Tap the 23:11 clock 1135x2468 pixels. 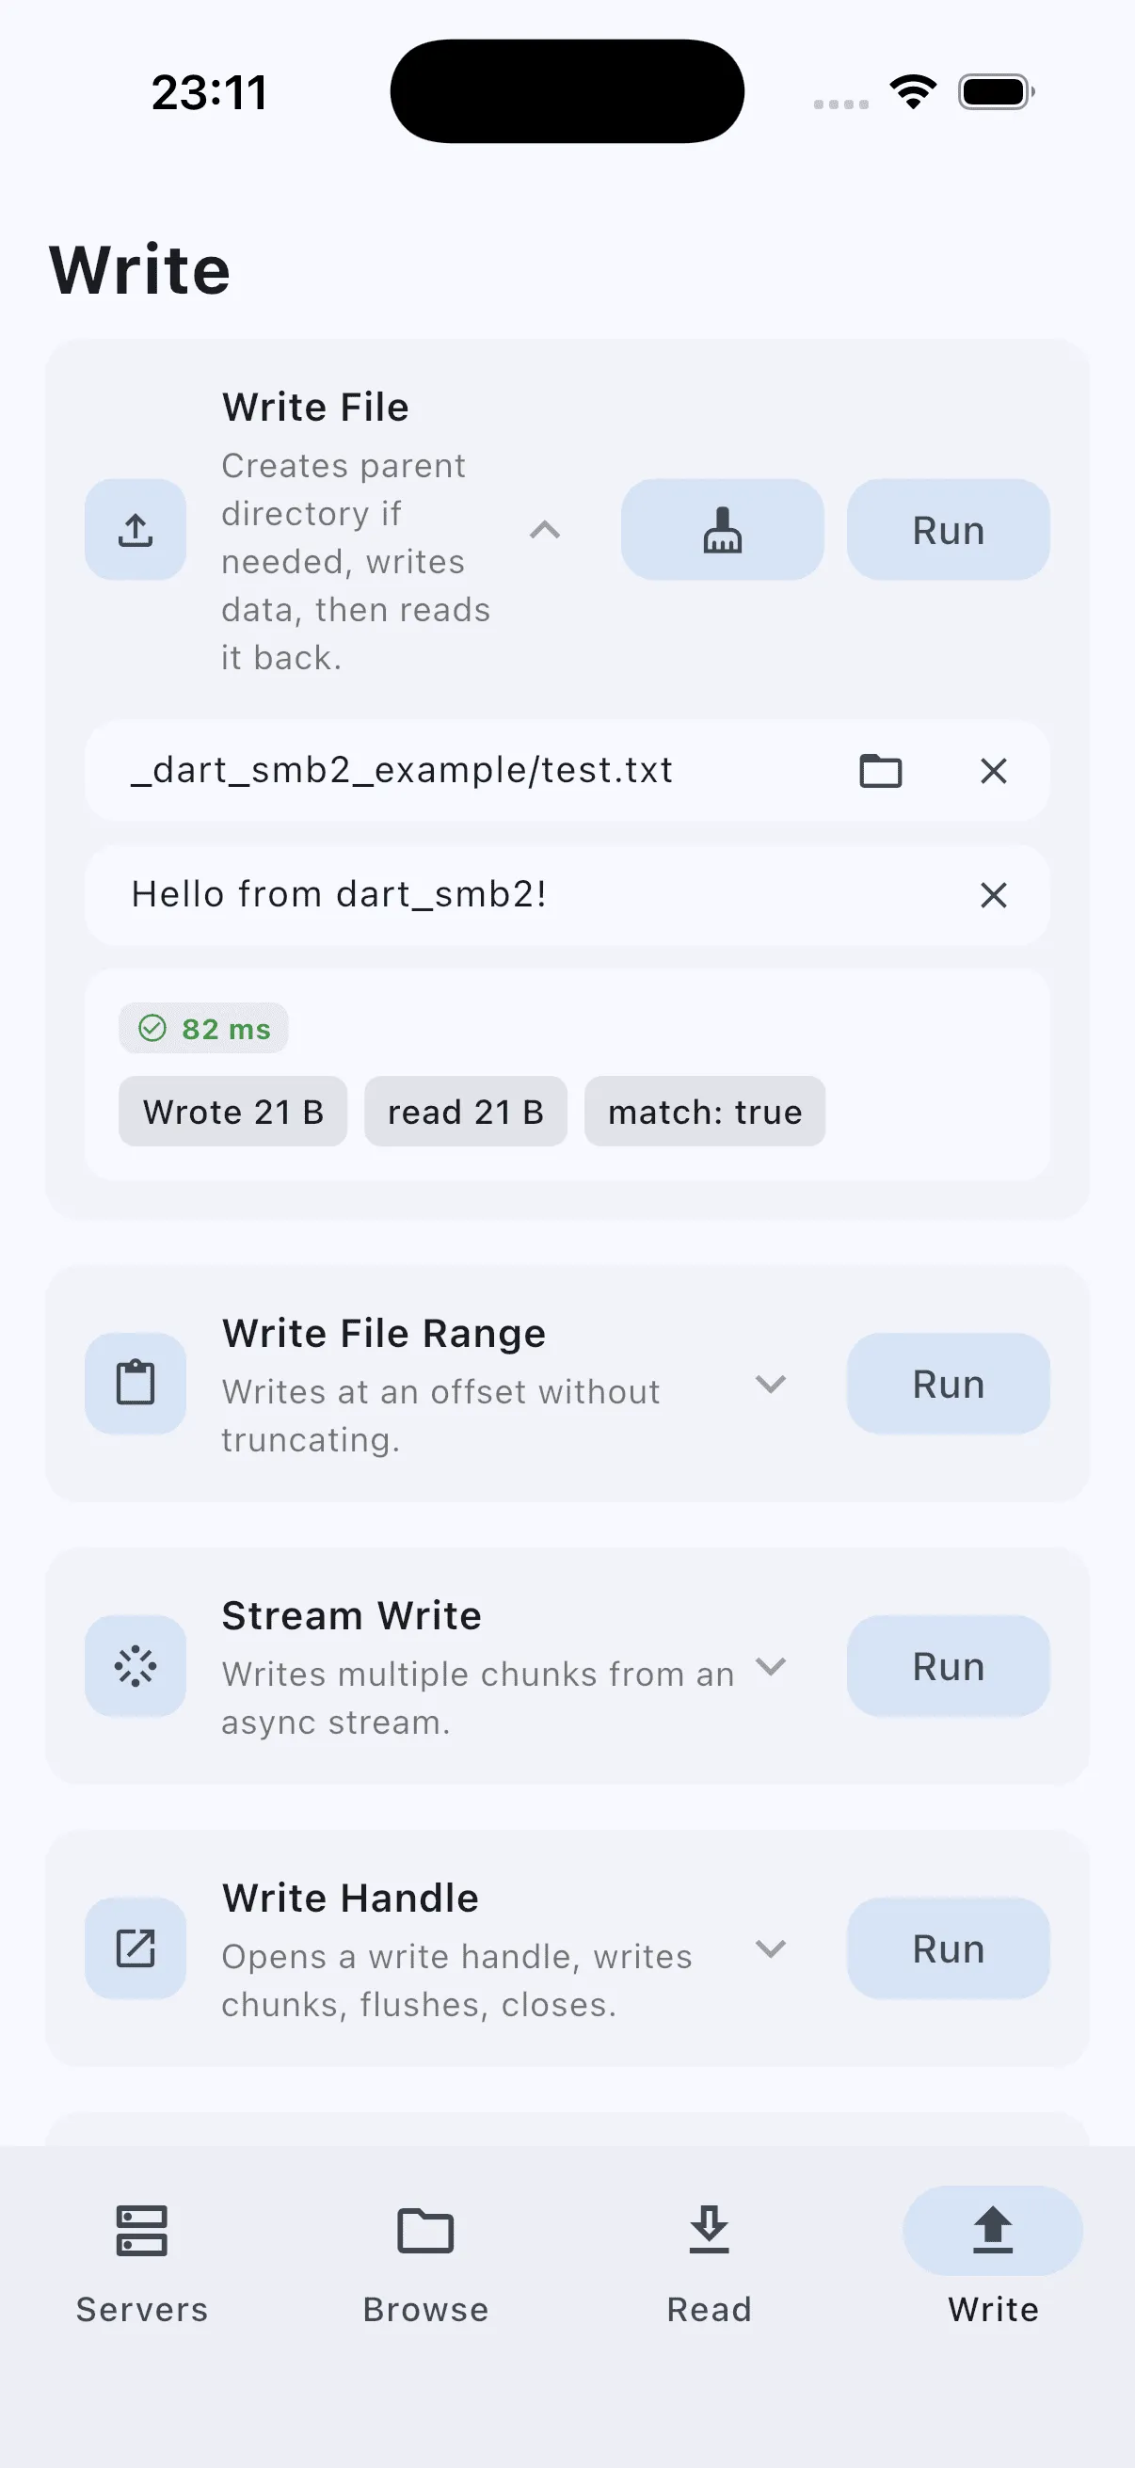[x=209, y=93]
